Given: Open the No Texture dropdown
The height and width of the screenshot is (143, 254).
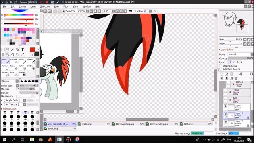Looking at the screenshot, I should pos(14,104).
